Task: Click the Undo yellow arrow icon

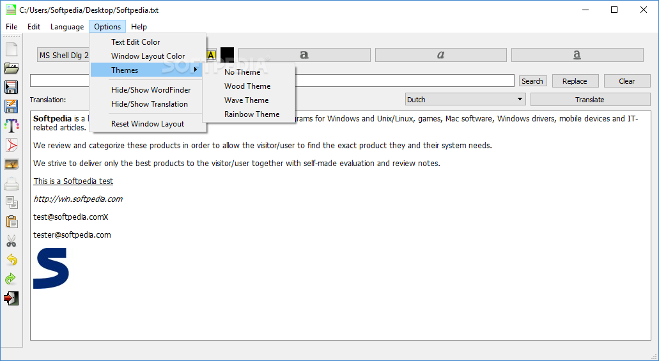Action: click(x=12, y=259)
